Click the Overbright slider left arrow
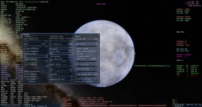This screenshot has height=107, width=202. [x=50, y=77]
